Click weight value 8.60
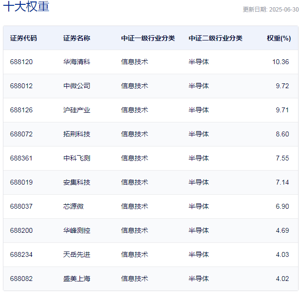This screenshot has height=293, width=301. [282, 134]
